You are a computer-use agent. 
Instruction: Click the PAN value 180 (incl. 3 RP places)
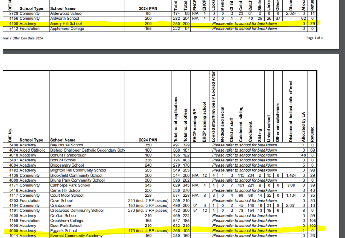click(148, 205)
